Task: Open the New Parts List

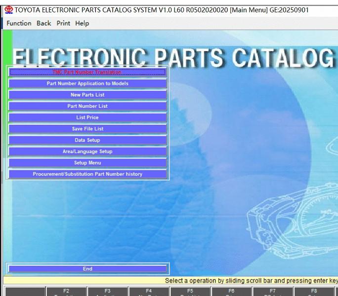Action: (87, 95)
